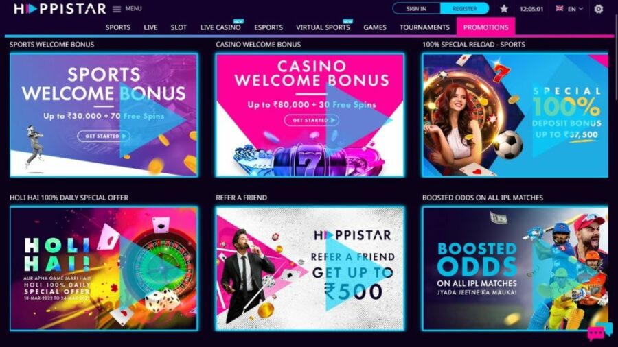The height and width of the screenshot is (347, 618).
Task: Click the REGISTER button
Action: tap(465, 8)
